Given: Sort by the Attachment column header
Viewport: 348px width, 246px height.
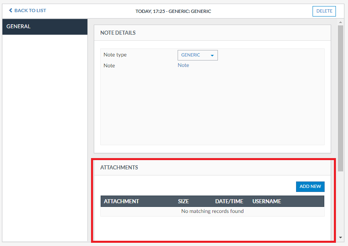Looking at the screenshot, I should (121, 201).
